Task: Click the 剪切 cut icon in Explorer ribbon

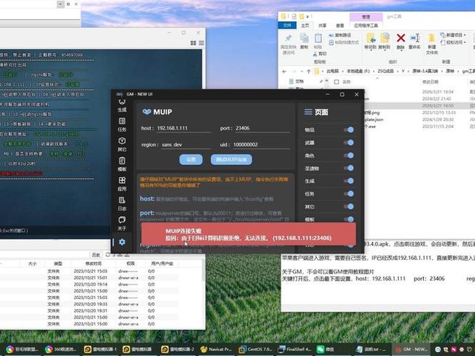Action: point(320,53)
